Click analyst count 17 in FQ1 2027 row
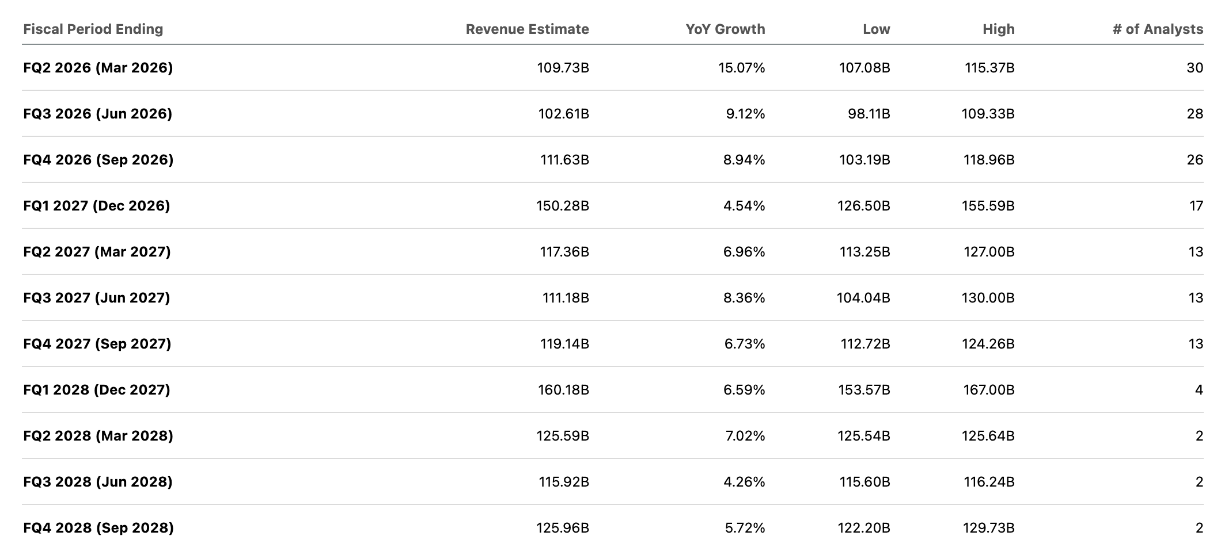 [x=1196, y=206]
